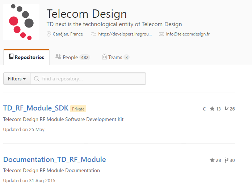
Task: Expand the Filters dropdown
Action: [x=17, y=79]
